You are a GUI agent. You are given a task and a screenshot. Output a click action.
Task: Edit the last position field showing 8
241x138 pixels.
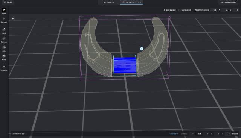[236, 10]
